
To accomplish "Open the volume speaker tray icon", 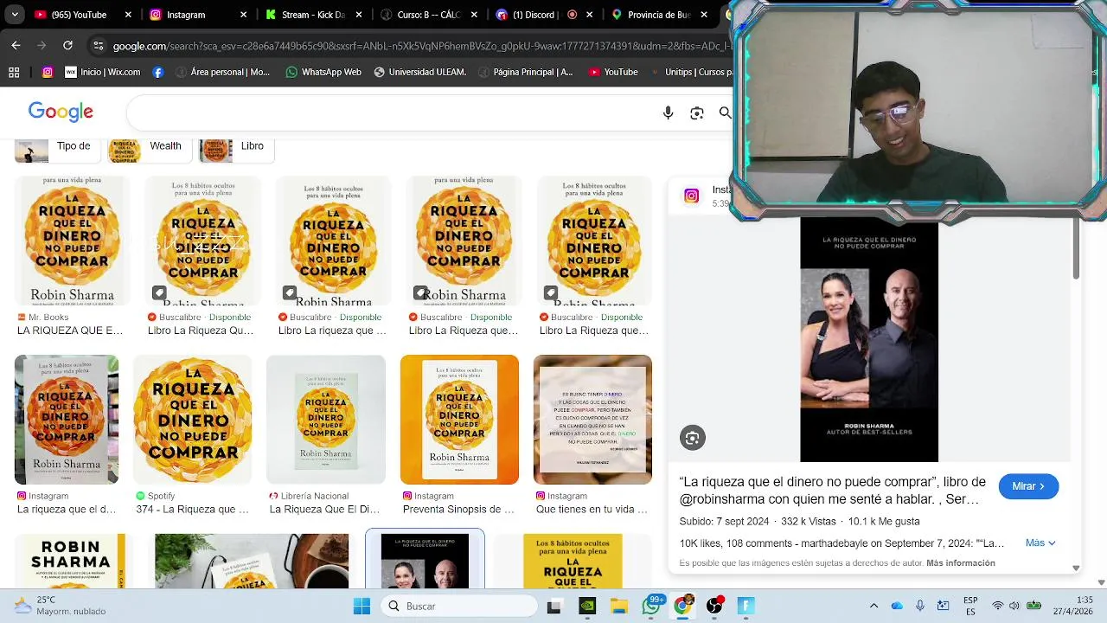I will pyautogui.click(x=1014, y=606).
